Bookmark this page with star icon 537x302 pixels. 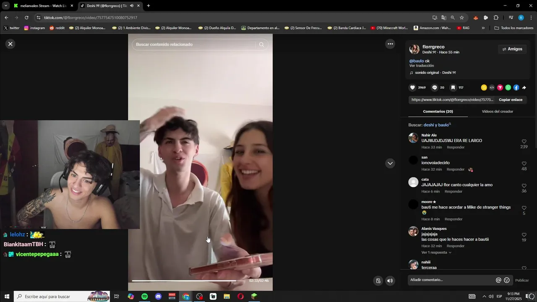[462, 18]
